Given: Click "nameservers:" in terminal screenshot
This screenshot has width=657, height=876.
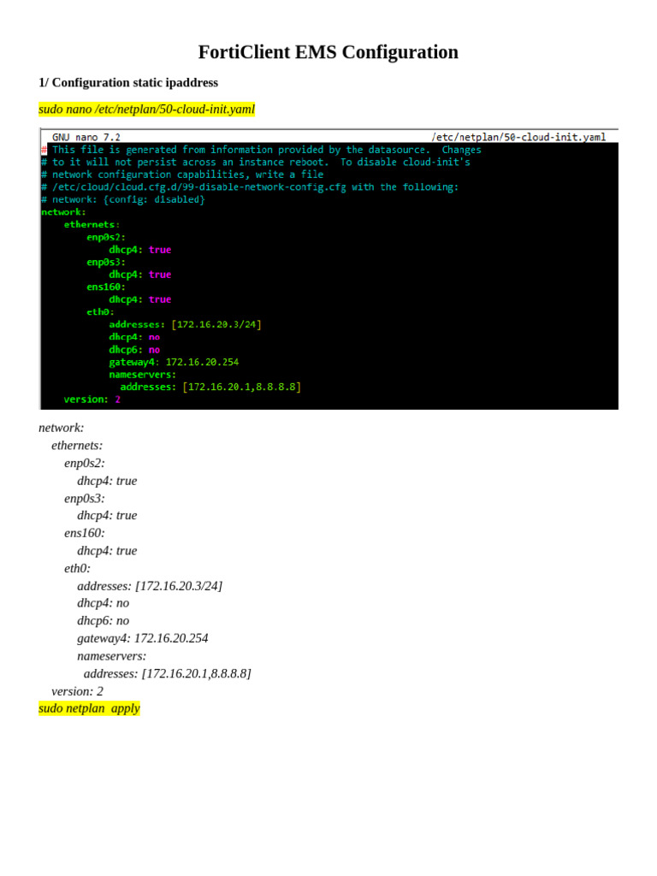Looking at the screenshot, I should (143, 375).
